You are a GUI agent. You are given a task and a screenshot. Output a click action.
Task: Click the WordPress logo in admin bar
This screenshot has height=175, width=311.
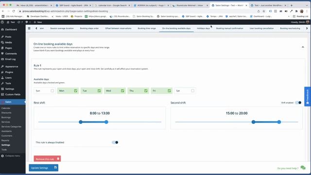pyautogui.click(x=2, y=22)
